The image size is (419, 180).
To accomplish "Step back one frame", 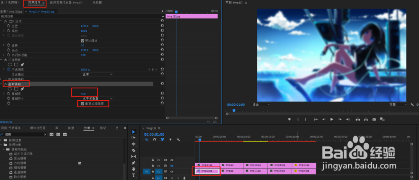I will tap(324, 119).
